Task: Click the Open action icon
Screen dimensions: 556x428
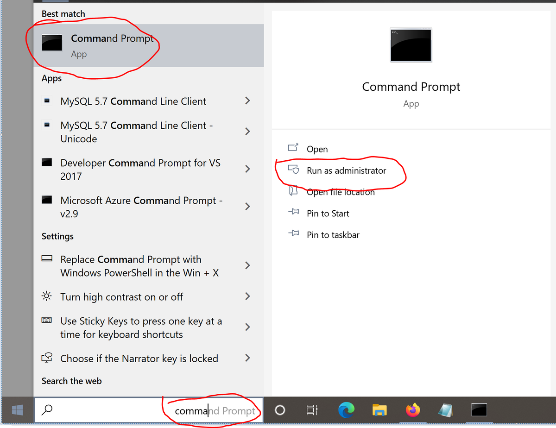Action: [293, 148]
